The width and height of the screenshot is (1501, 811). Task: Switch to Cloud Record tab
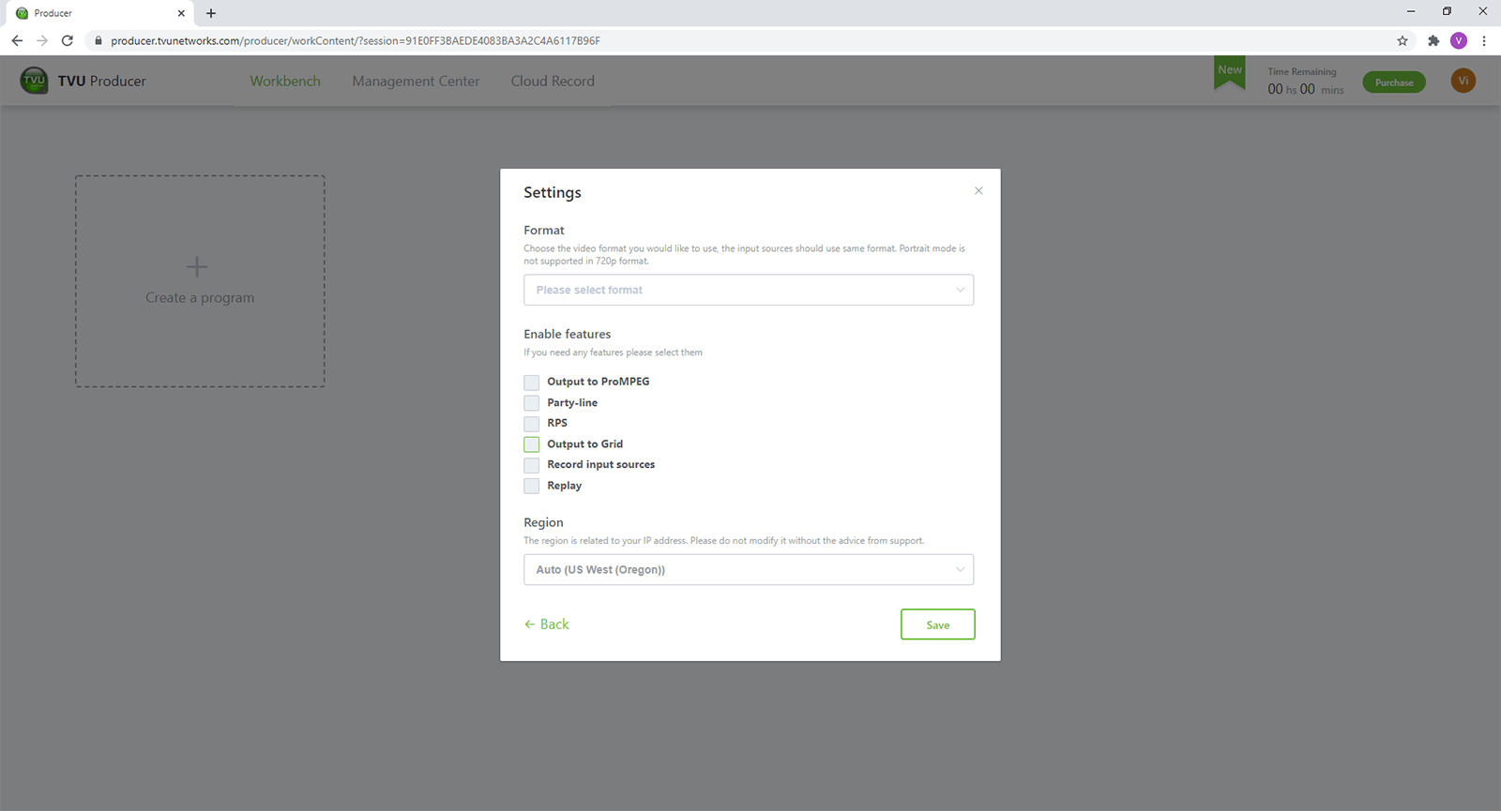point(553,81)
